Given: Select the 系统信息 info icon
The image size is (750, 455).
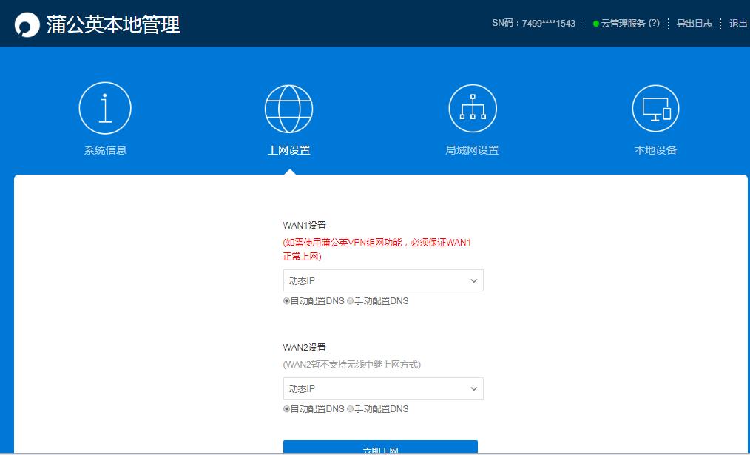Looking at the screenshot, I should tap(104, 107).
